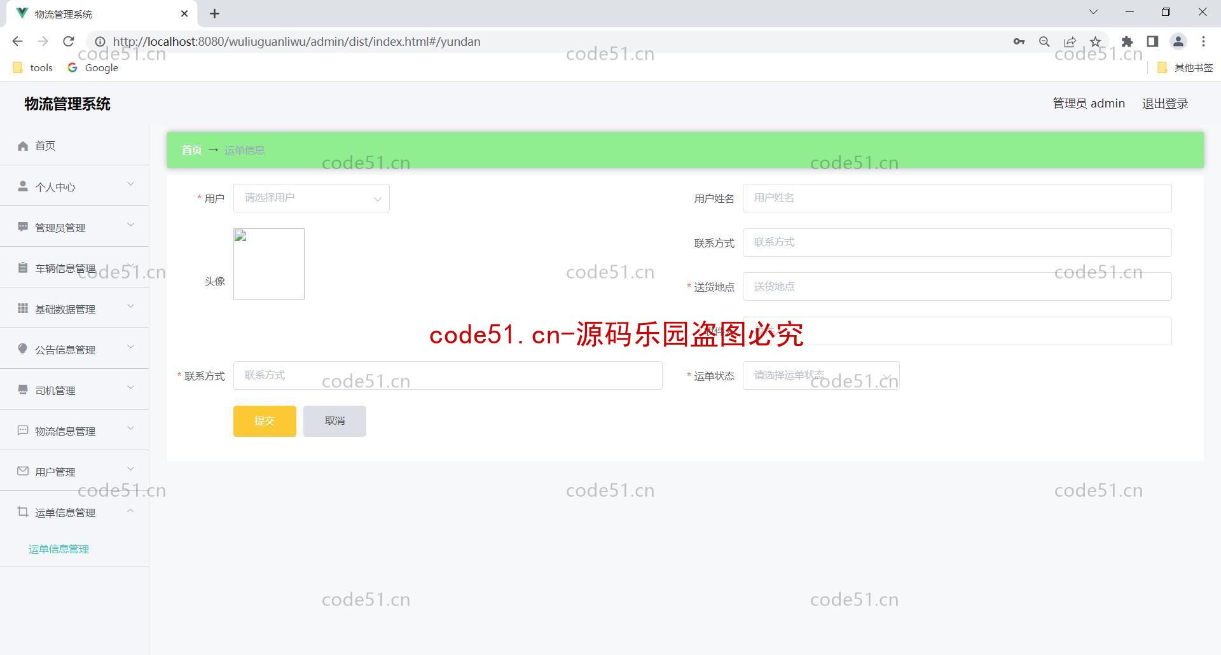Open the tools bookmark folder
Screen dimensions: 1221x655
tap(33, 67)
